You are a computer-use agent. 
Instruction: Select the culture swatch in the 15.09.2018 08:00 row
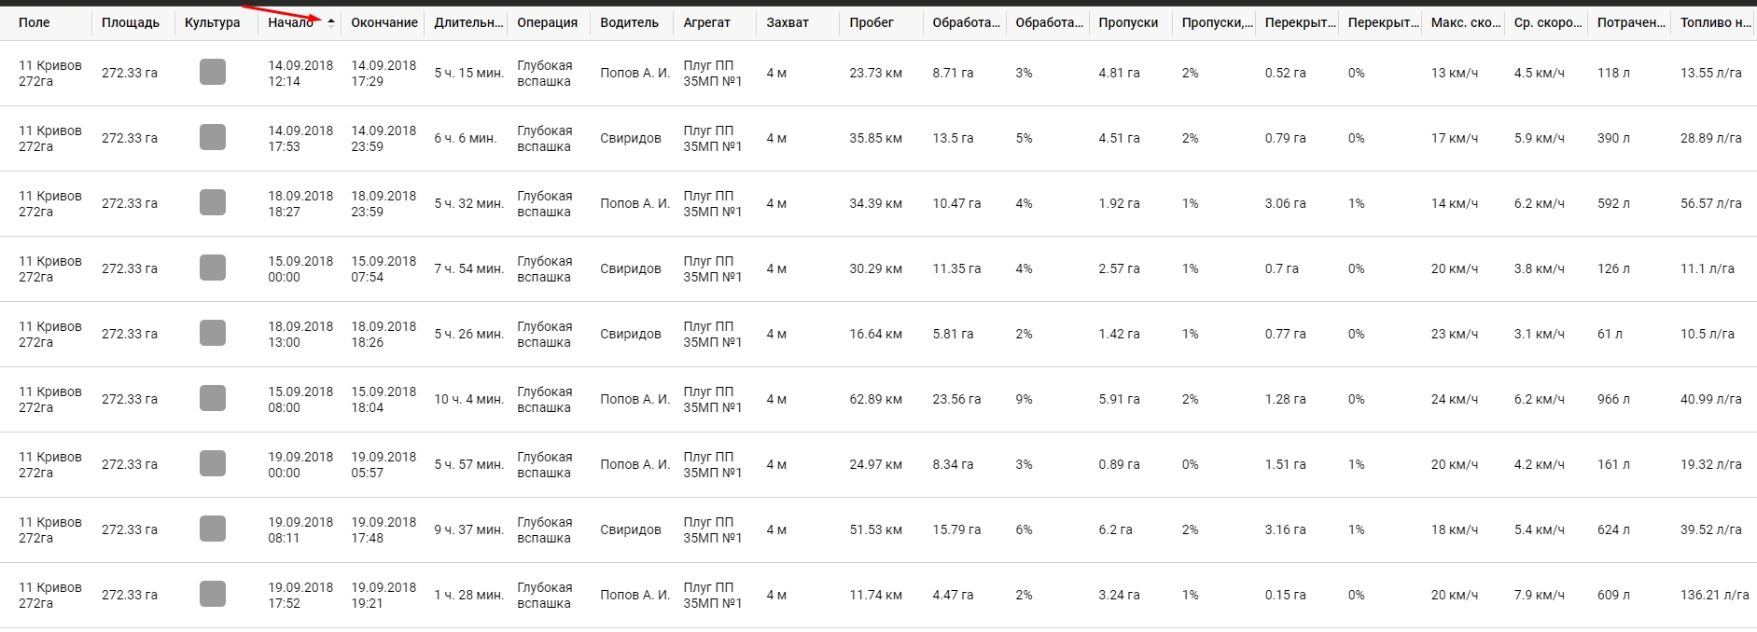(213, 399)
